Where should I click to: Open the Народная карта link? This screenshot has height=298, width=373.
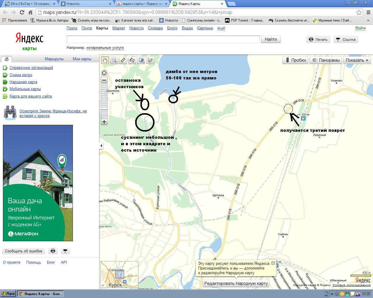coord(23,82)
